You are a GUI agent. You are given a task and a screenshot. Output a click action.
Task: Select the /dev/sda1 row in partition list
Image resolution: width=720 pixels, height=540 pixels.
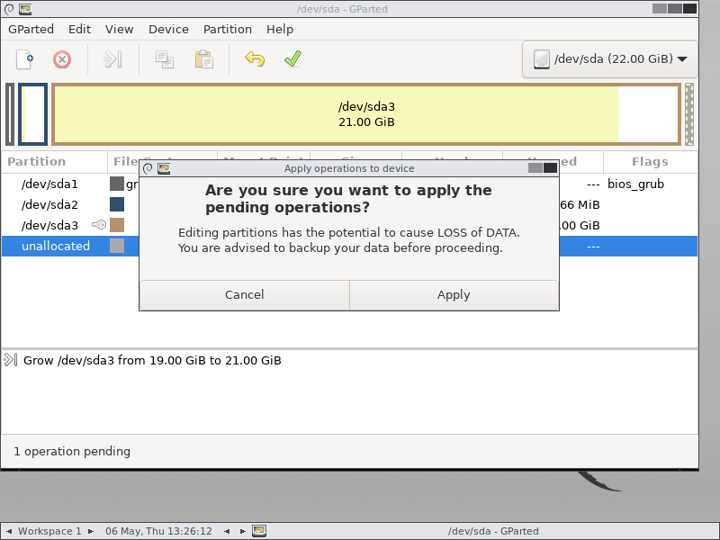click(x=50, y=184)
